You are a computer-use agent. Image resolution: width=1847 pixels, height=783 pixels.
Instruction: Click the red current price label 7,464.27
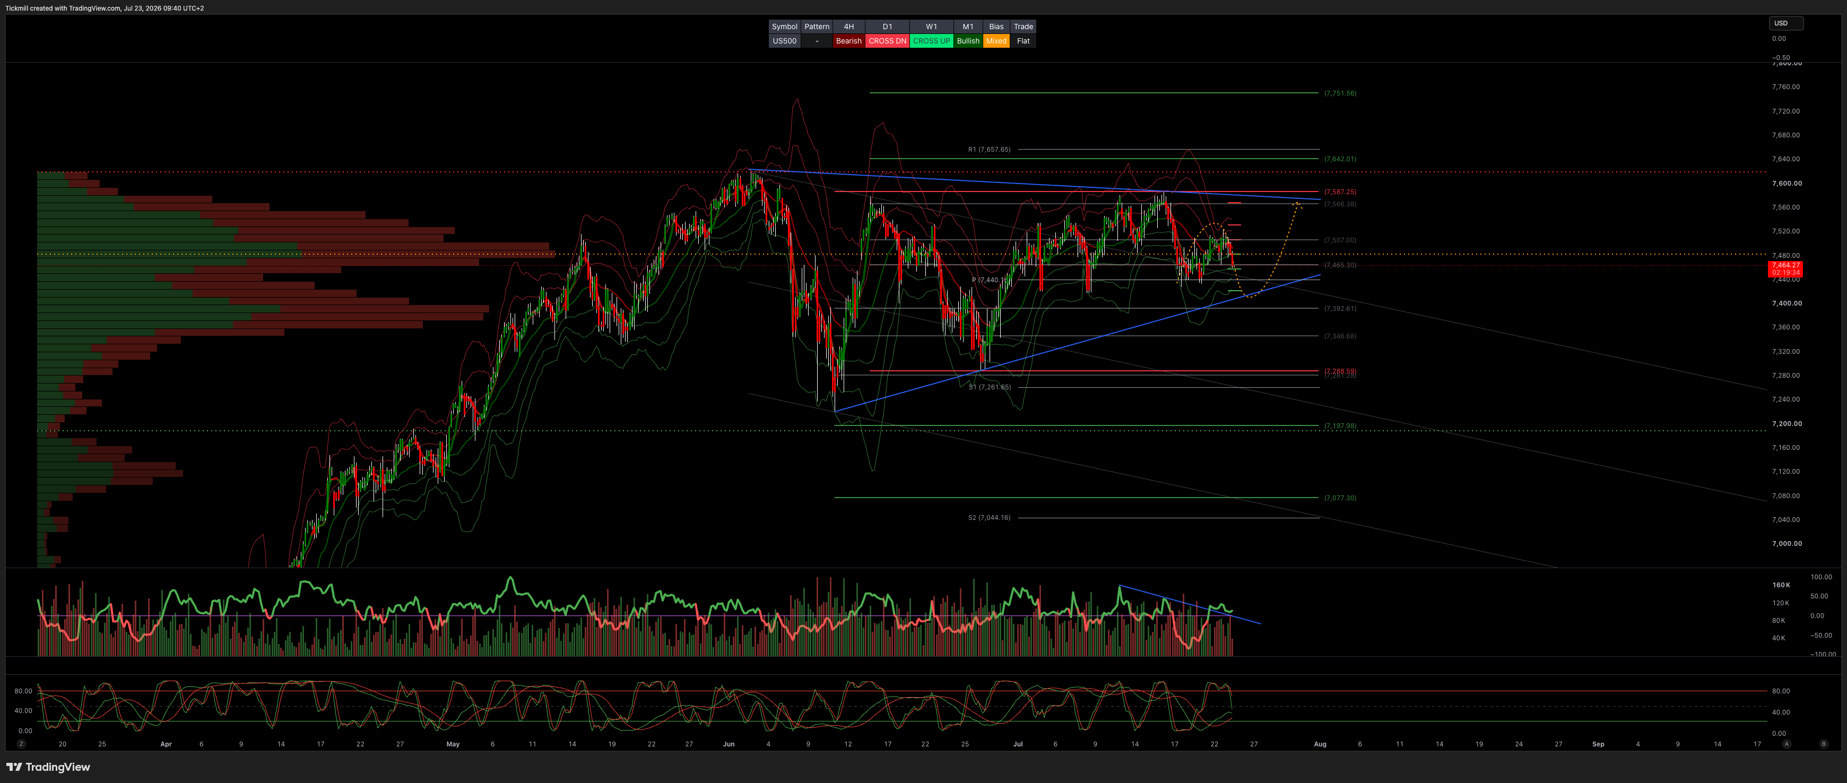[1784, 269]
